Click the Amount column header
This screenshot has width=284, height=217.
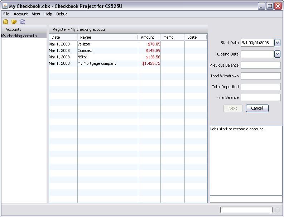click(148, 37)
